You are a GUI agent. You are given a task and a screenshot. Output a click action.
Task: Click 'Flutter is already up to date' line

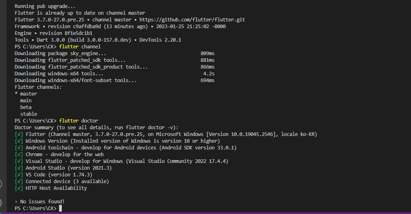(80, 13)
